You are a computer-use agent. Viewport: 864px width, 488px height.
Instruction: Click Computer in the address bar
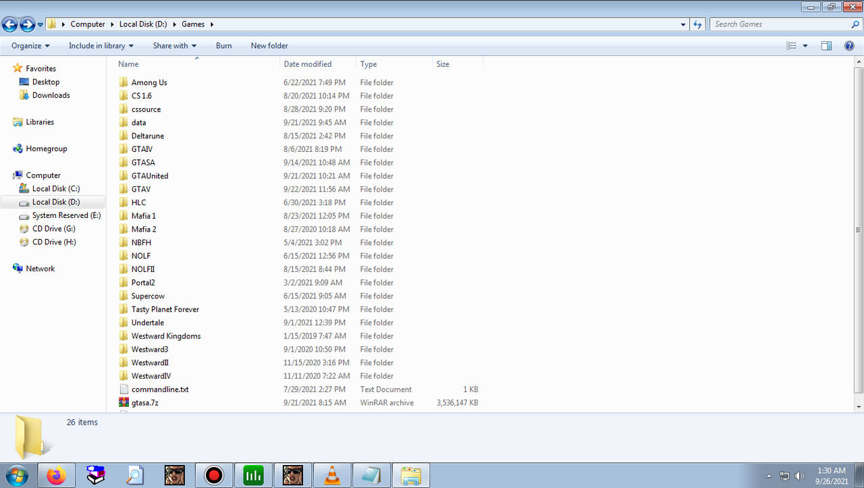tap(88, 24)
